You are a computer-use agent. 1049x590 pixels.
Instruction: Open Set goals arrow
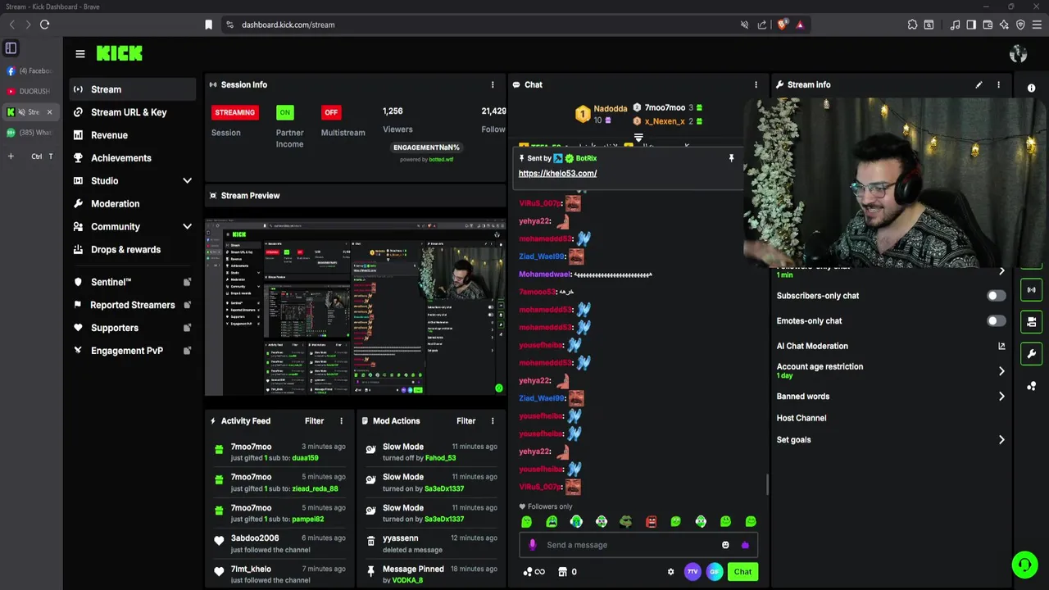[1001, 440]
